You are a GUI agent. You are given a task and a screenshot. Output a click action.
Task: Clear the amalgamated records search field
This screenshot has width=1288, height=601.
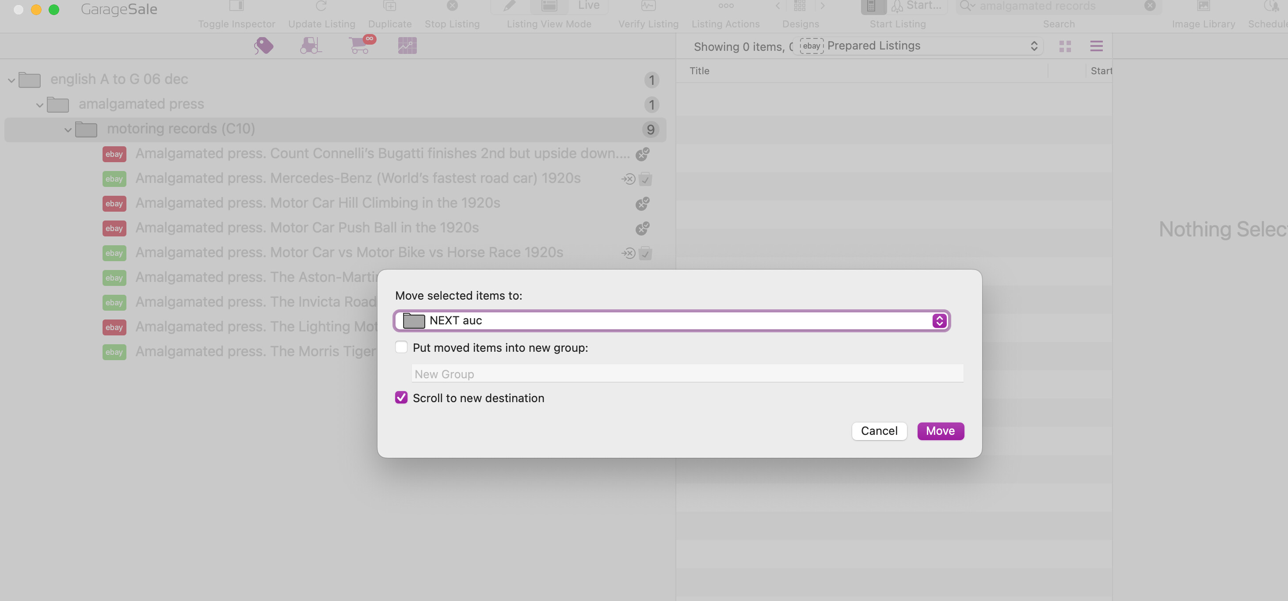coord(1150,6)
